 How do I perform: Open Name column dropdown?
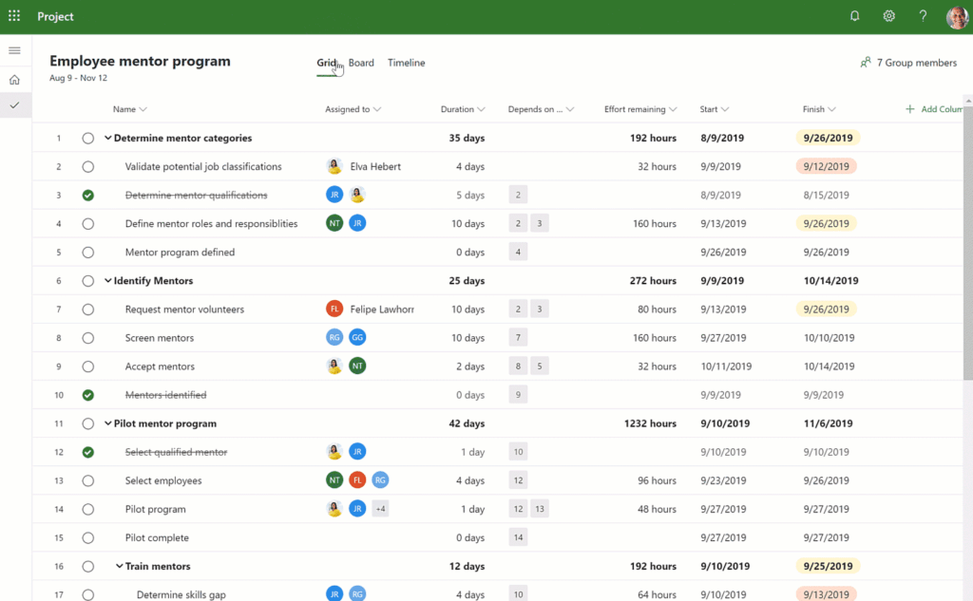[x=143, y=109]
